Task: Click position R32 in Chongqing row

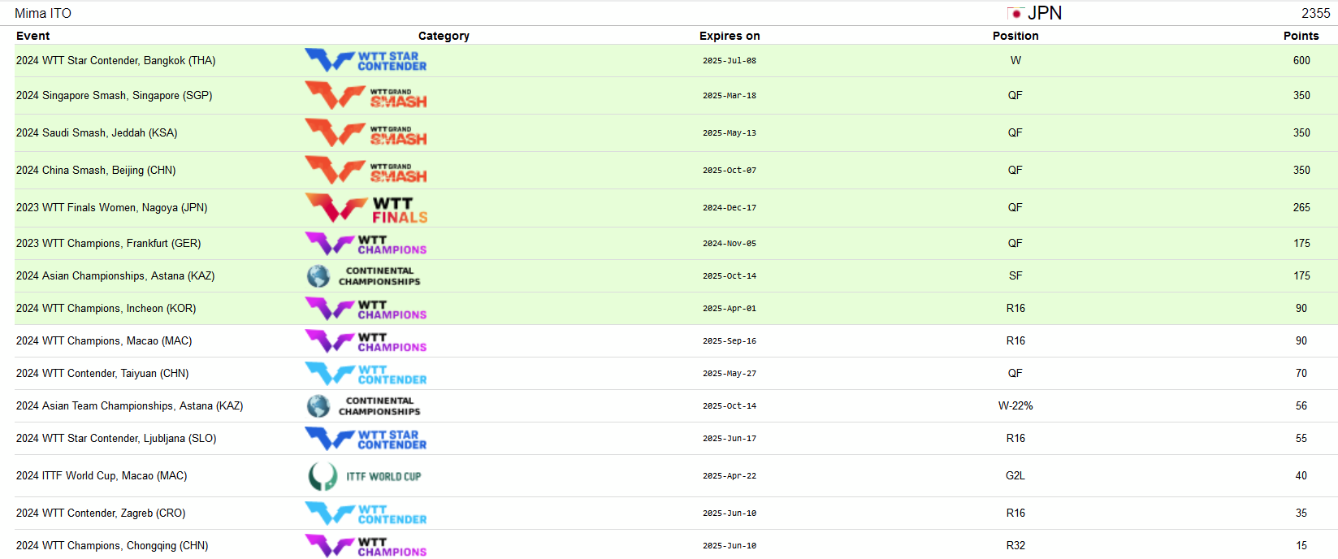Action: point(1015,546)
